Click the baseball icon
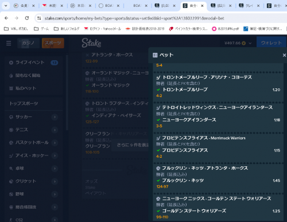The width and height of the screenshot is (287, 222). (11, 194)
